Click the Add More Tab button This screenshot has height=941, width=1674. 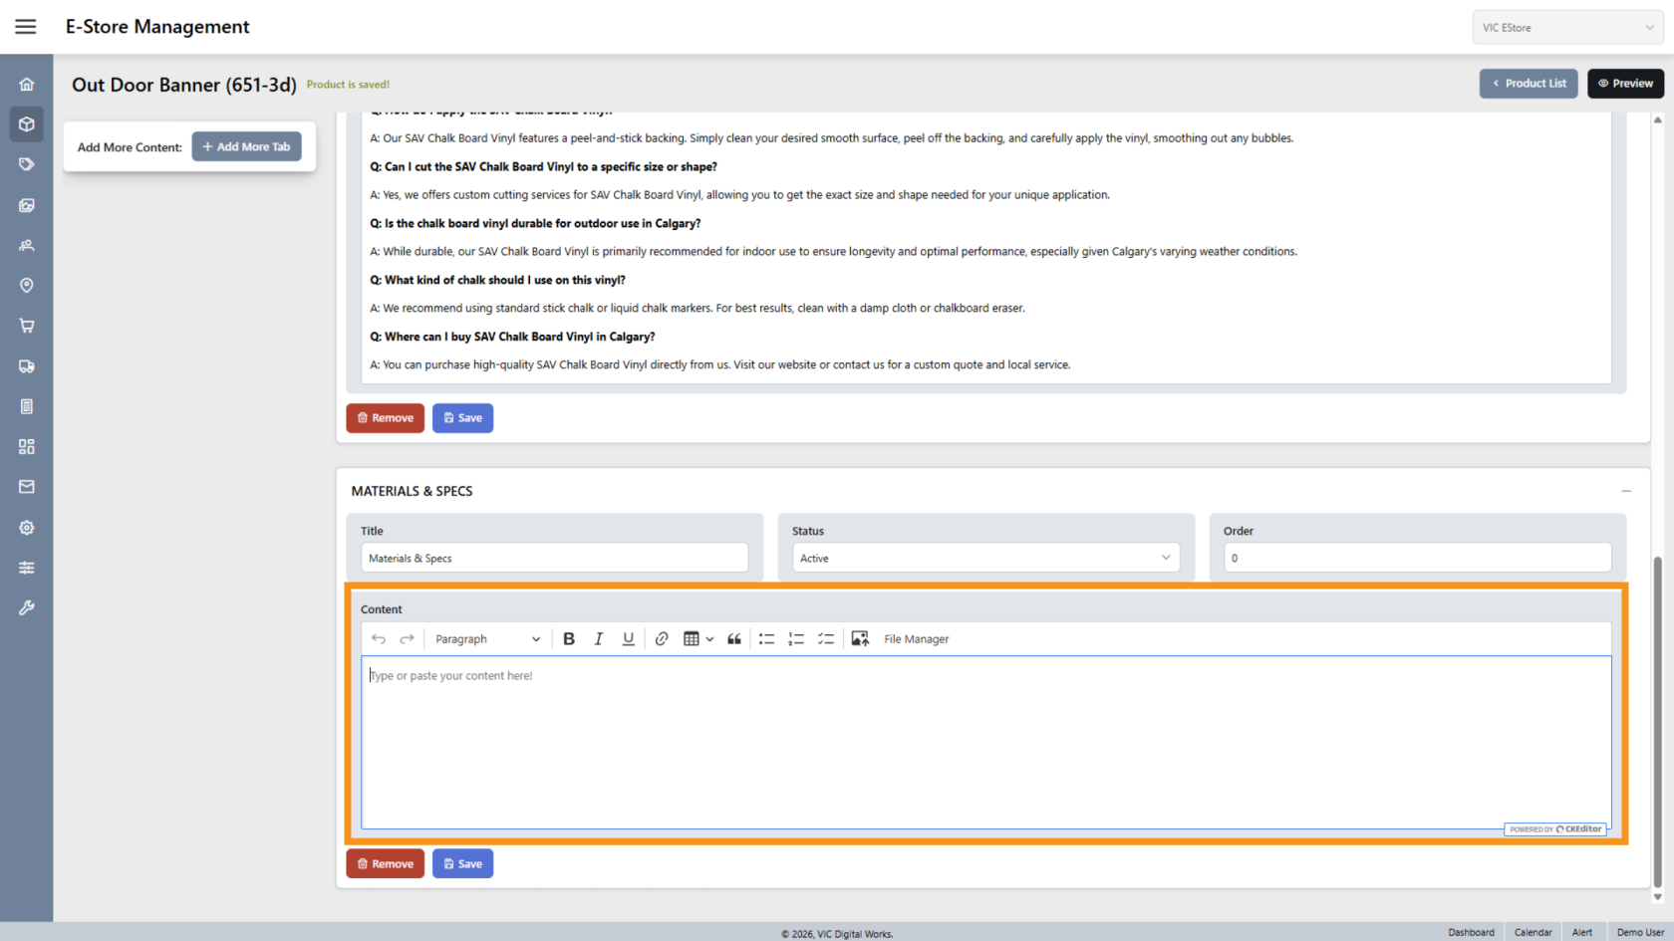point(246,147)
